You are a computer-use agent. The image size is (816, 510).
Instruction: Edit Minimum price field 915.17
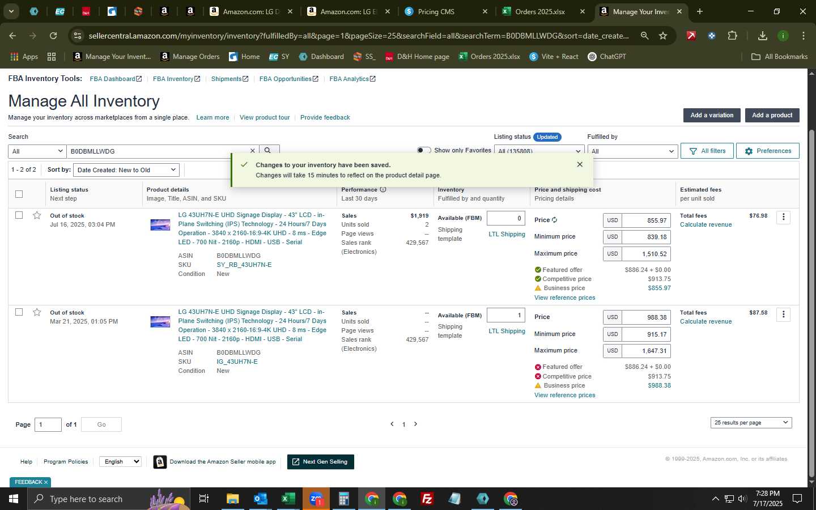pos(646,334)
